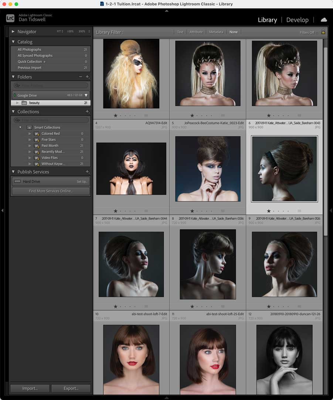Select the black-and-white duncan portrait thumbnail
Viewport: 333px width, 400px height.
284,359
